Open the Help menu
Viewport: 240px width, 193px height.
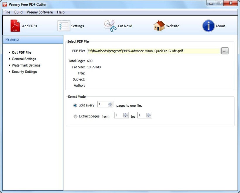coord(61,12)
